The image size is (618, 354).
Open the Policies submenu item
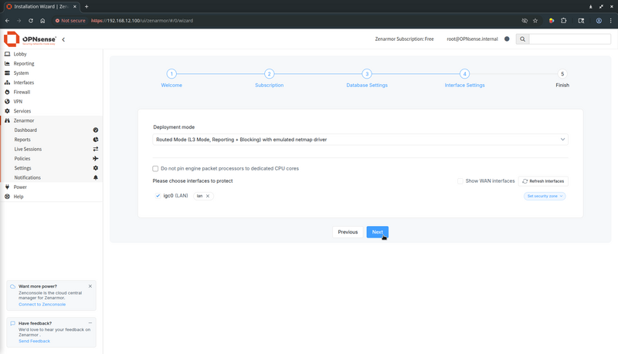click(22, 159)
